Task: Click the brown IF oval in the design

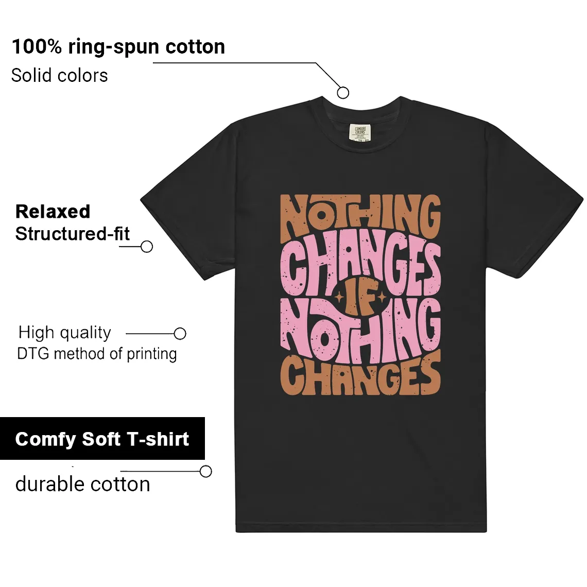Action: coord(360,298)
